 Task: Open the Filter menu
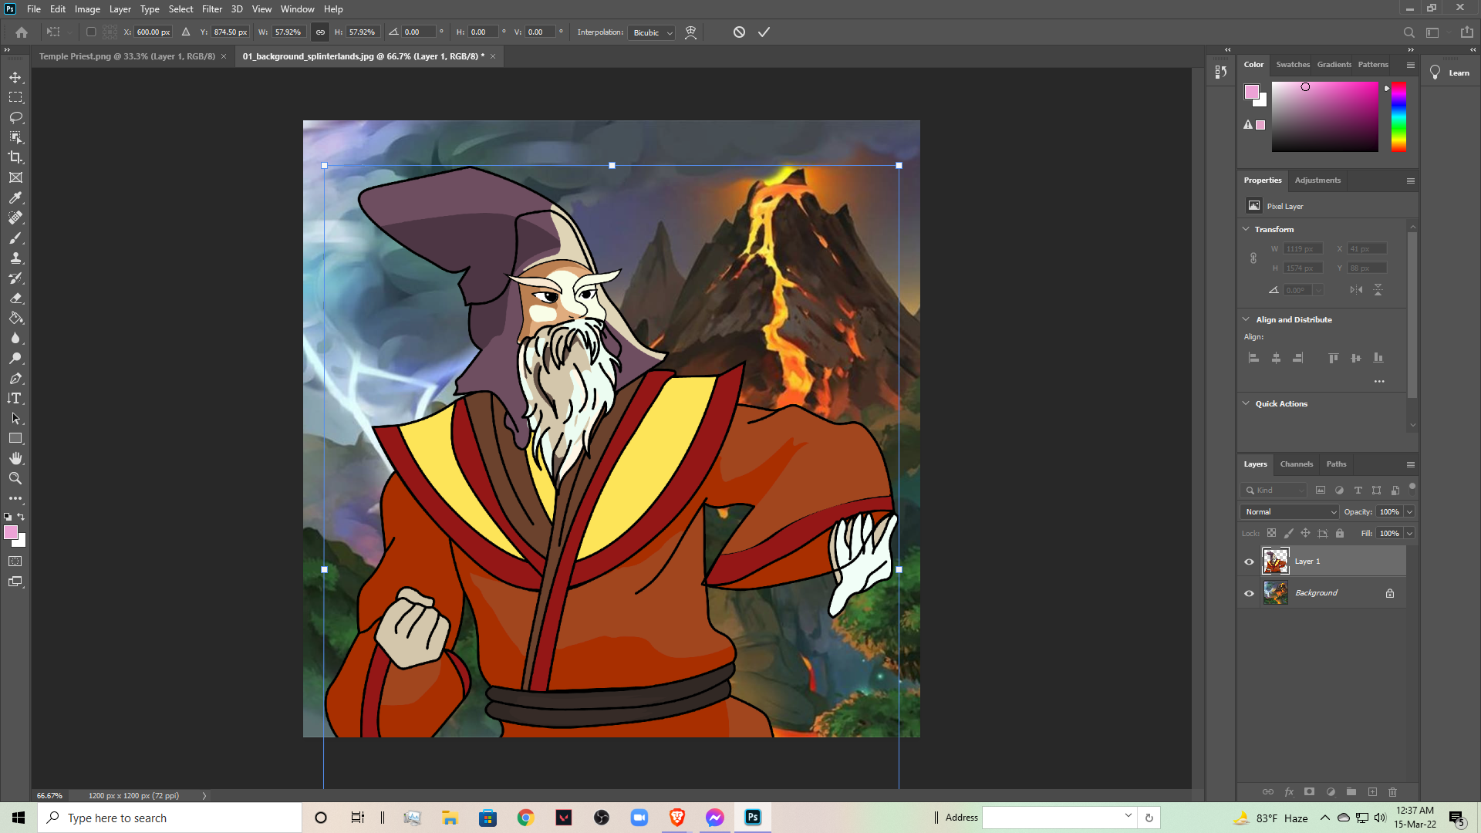(x=211, y=9)
